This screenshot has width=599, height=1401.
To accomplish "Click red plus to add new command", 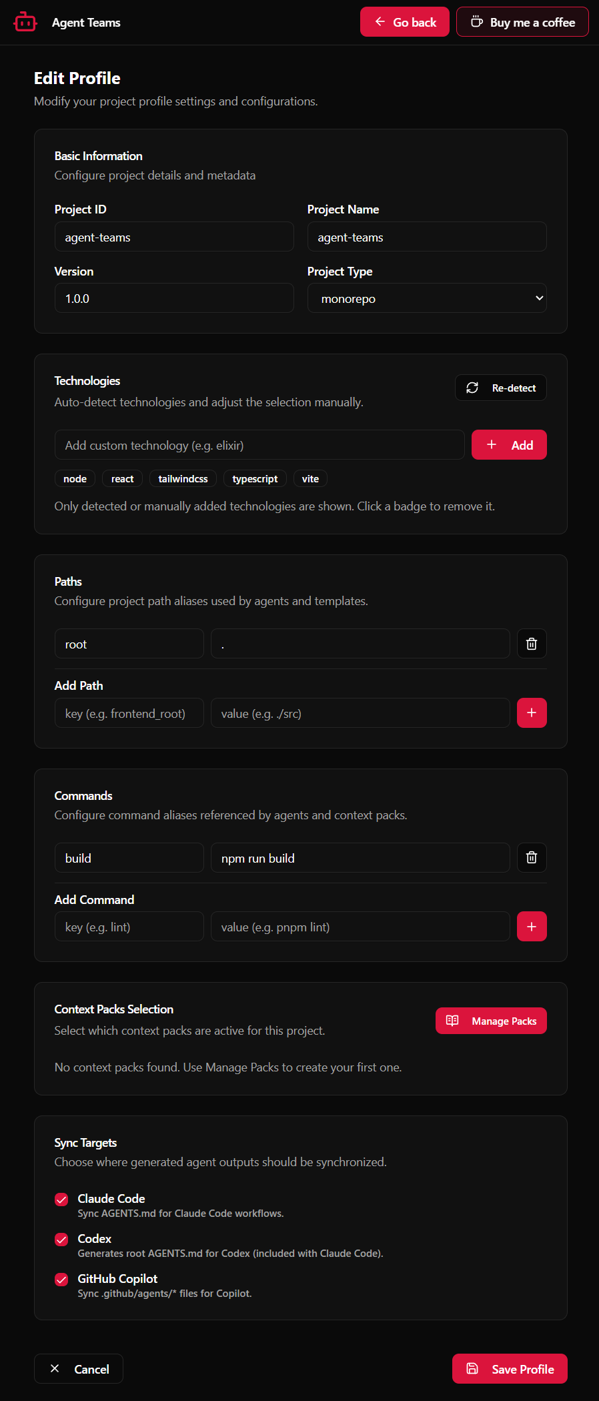I will [x=532, y=927].
